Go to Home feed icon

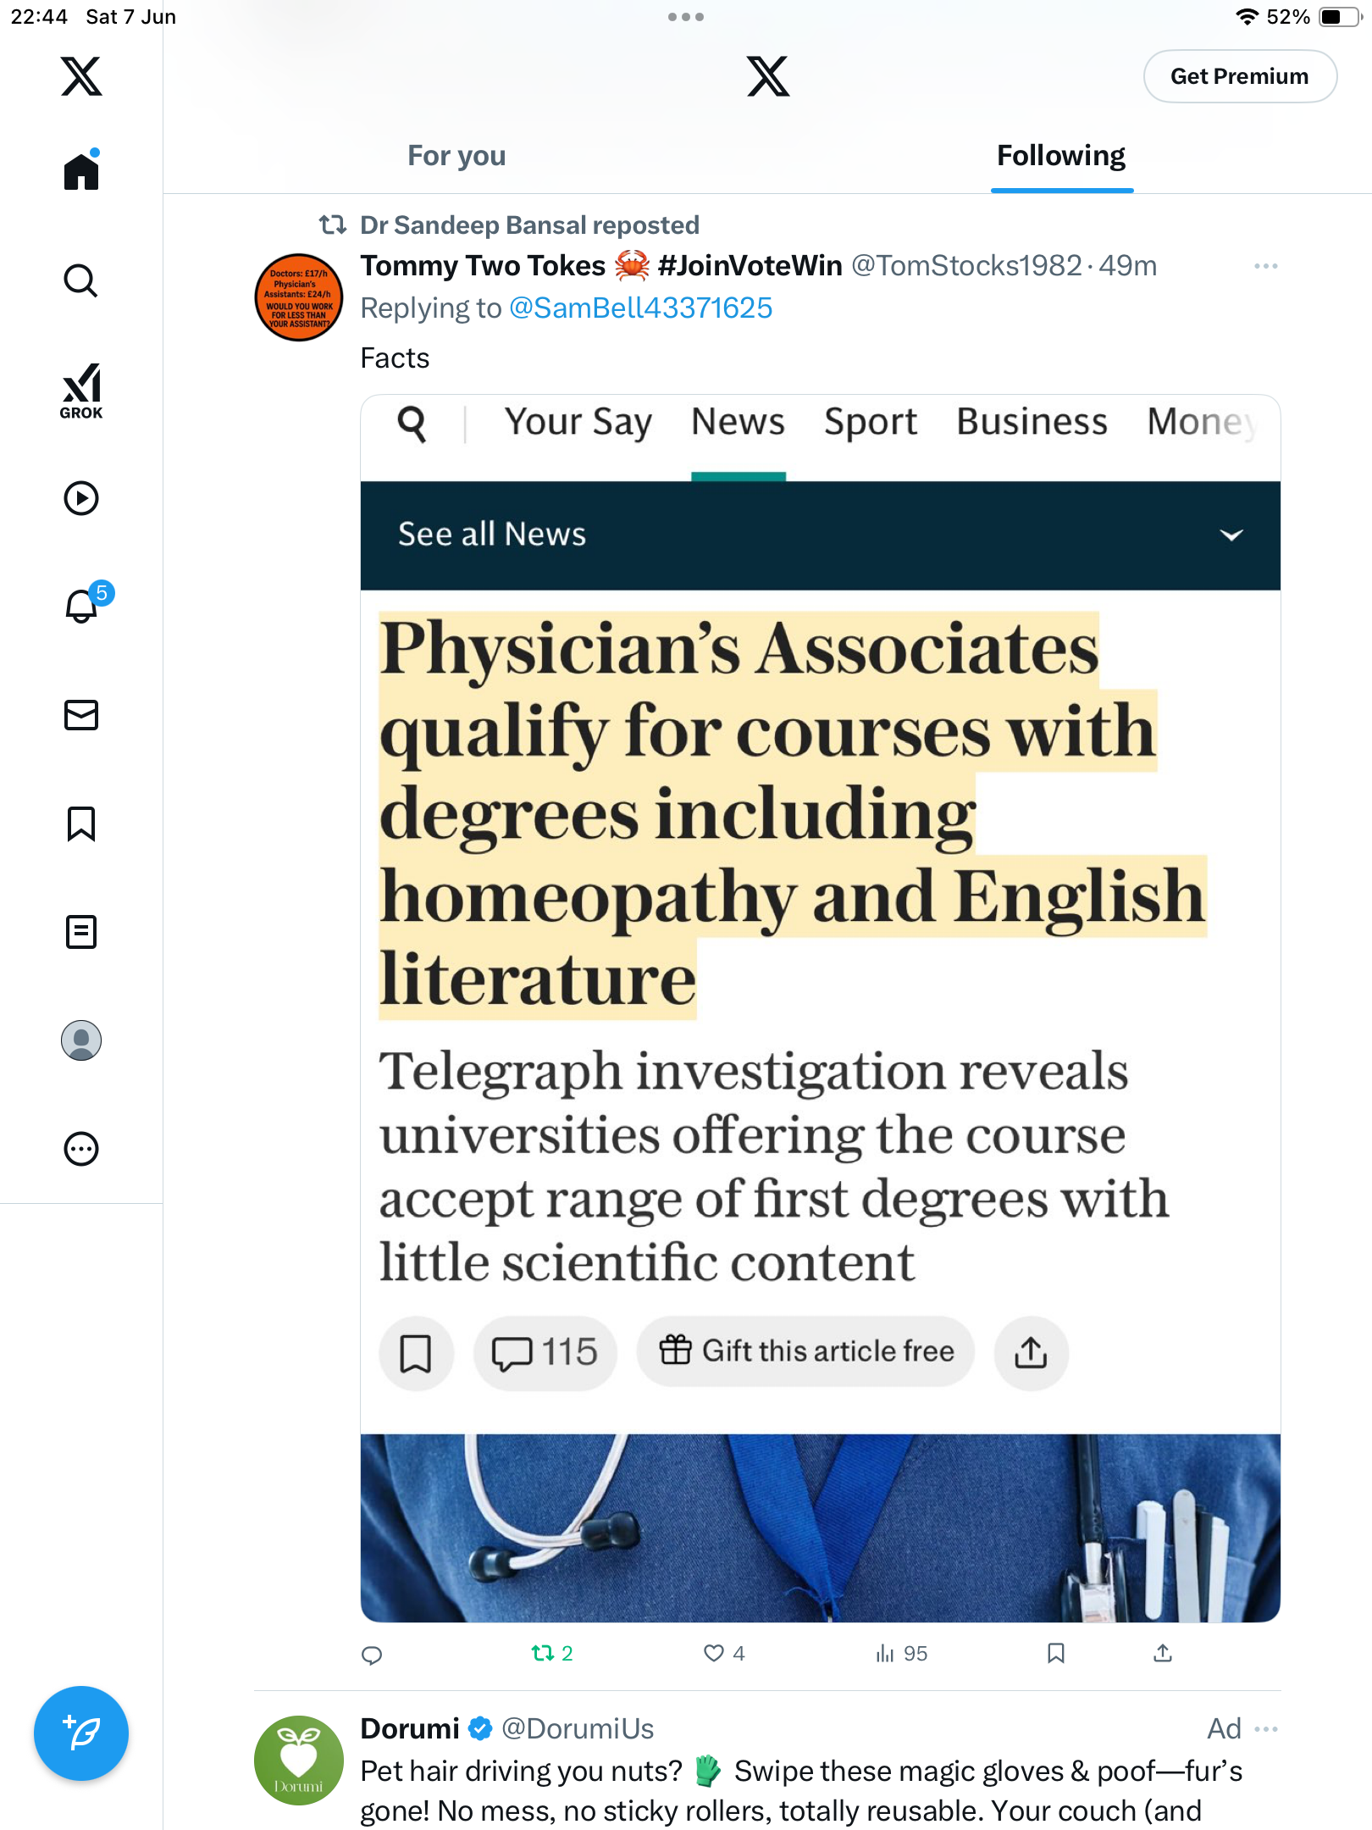pyautogui.click(x=81, y=170)
